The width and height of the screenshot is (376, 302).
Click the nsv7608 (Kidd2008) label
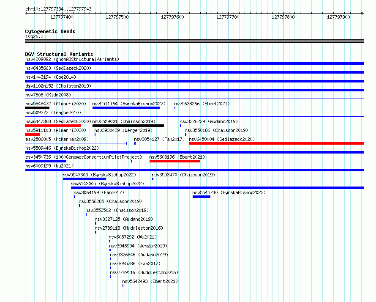(48, 95)
